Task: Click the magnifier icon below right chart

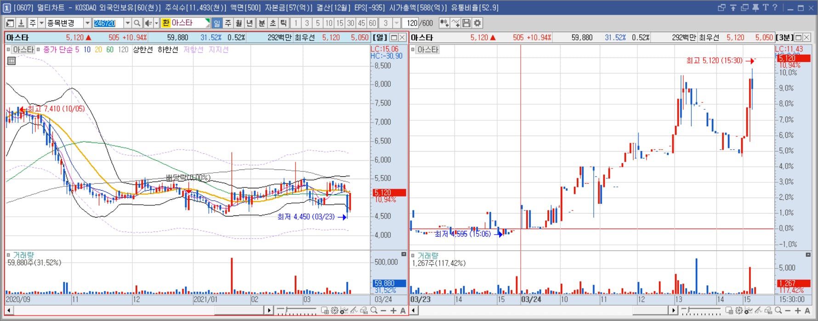Action: coord(778,310)
